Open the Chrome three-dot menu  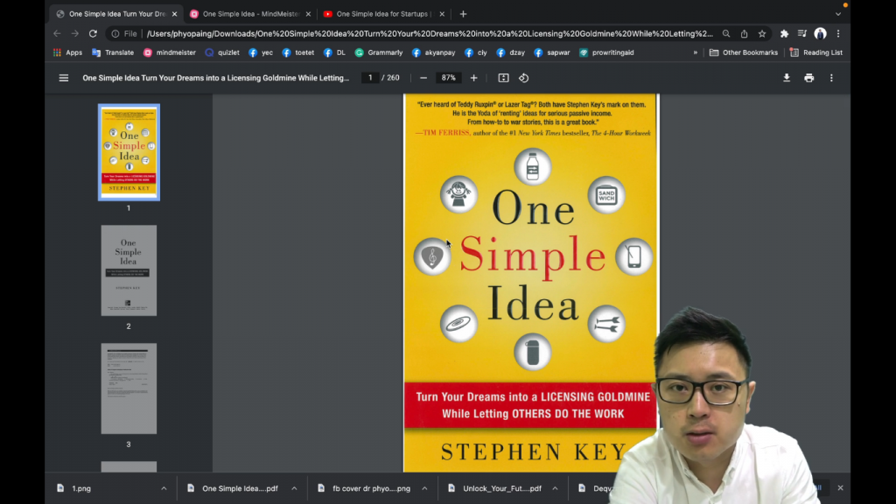pos(838,34)
